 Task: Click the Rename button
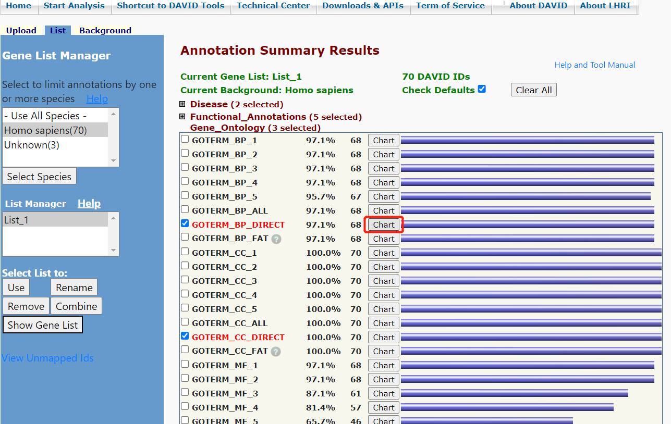74,288
